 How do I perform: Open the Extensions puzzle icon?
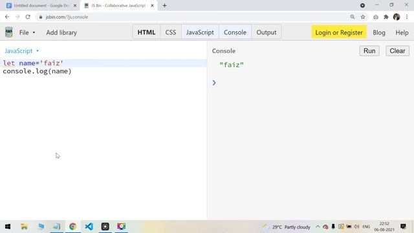tap(386, 17)
